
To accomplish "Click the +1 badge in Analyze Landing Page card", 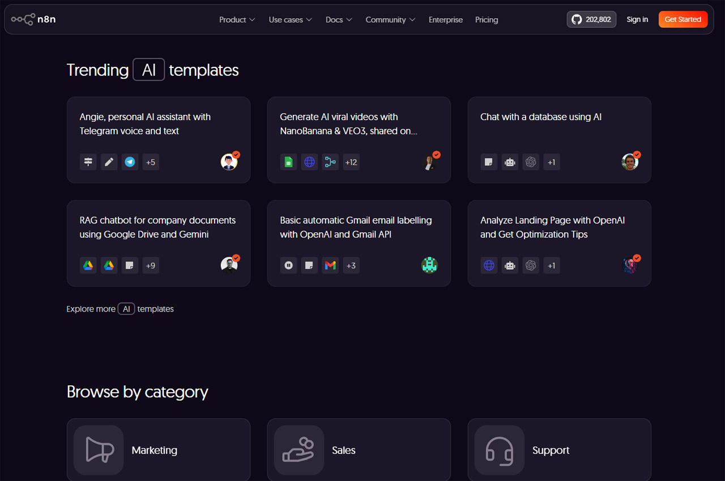I will [x=552, y=265].
